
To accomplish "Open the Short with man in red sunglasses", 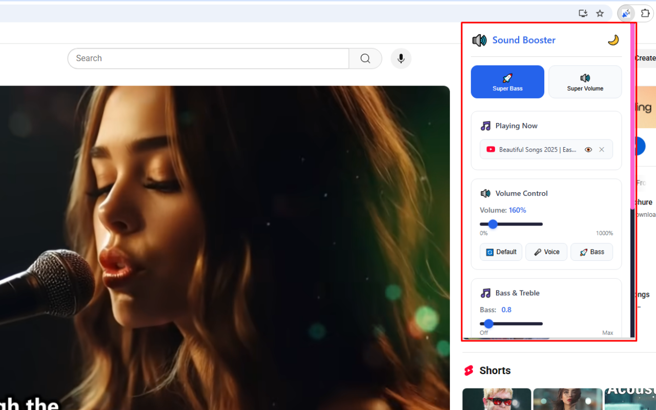I will pos(497,399).
